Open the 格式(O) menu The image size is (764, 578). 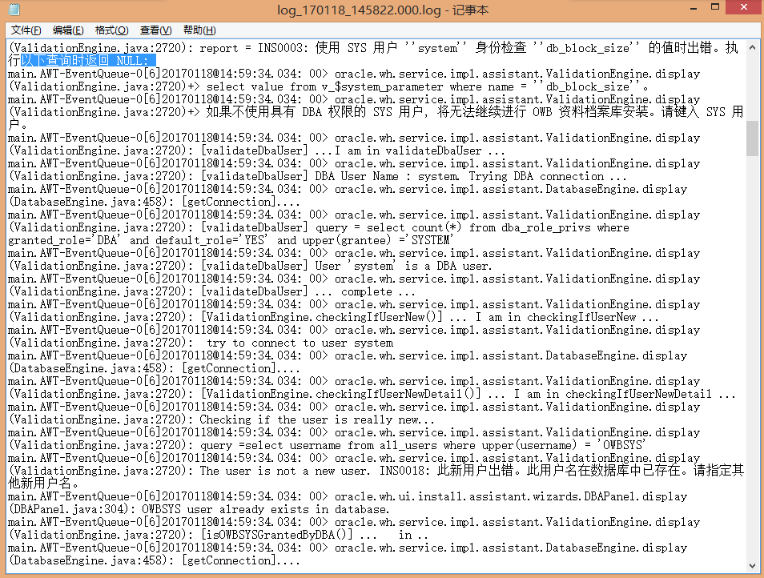[x=111, y=30]
